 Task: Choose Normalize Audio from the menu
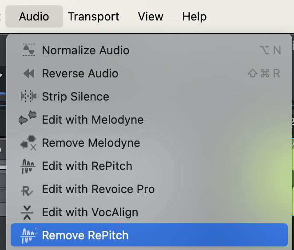[x=86, y=50]
